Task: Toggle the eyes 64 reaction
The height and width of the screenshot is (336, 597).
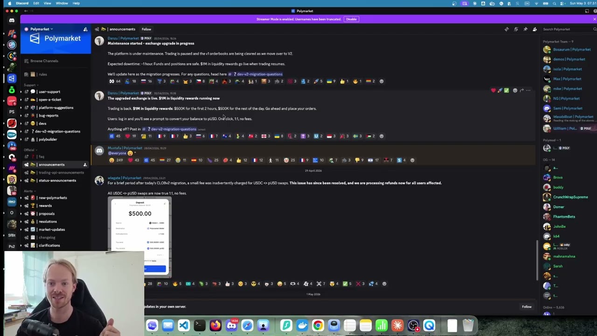Action: click(x=115, y=81)
